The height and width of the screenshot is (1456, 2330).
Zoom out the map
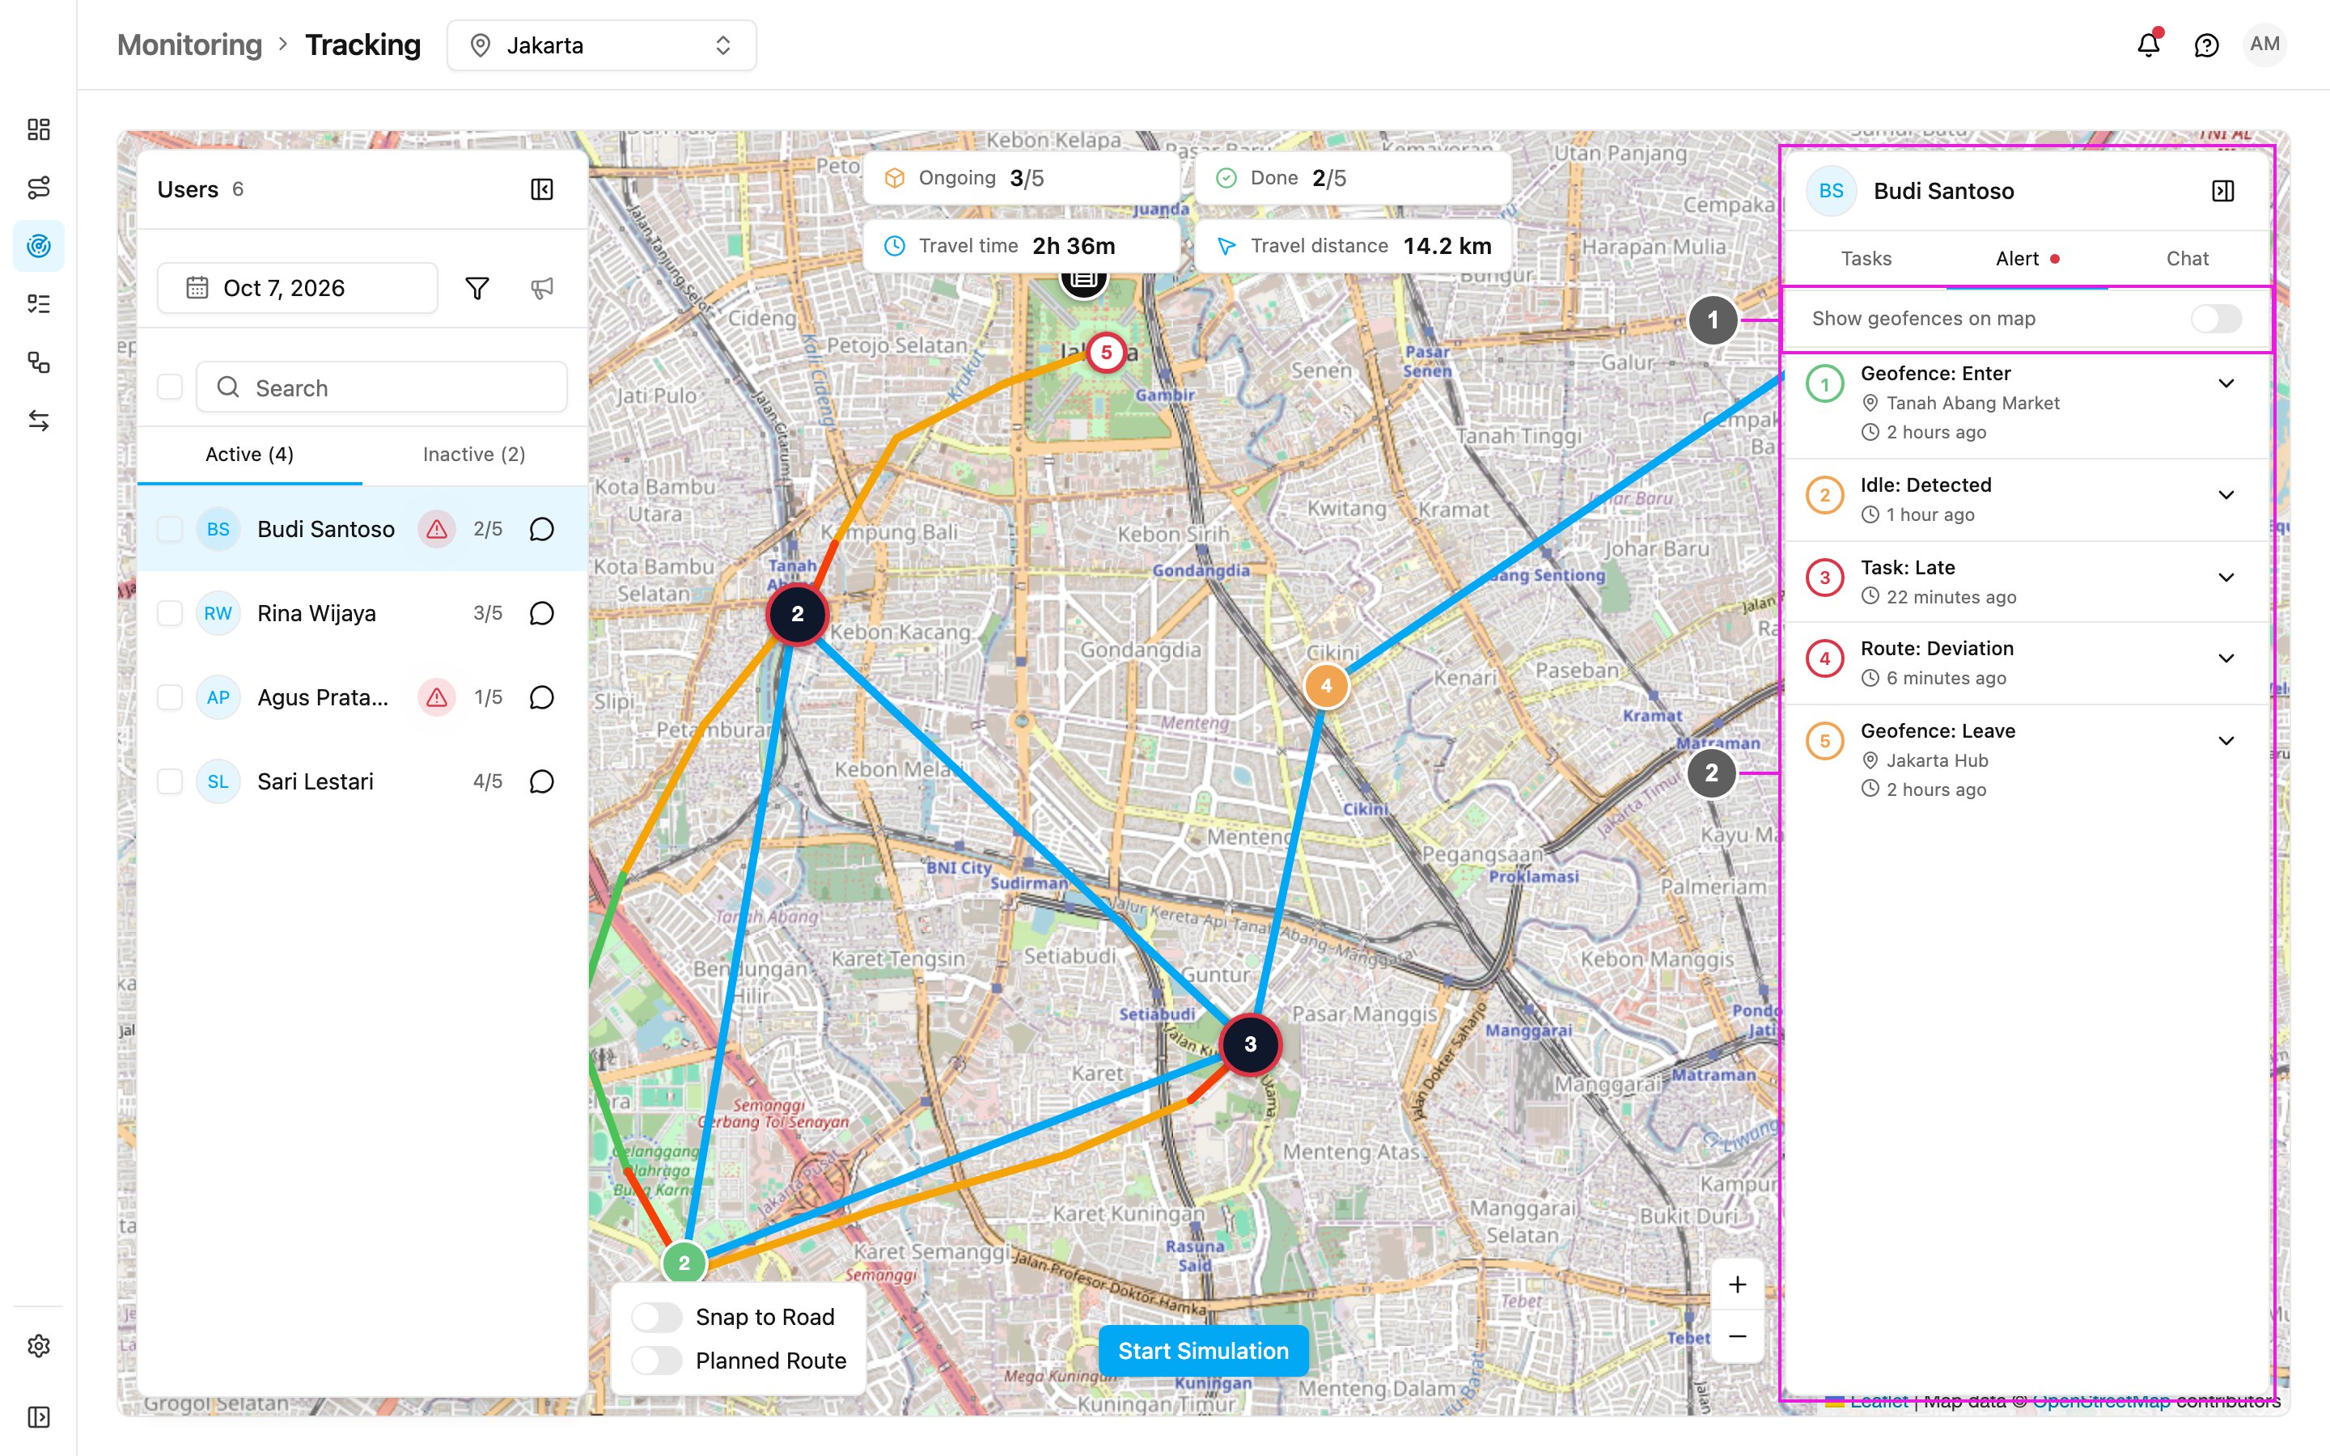[x=1737, y=1336]
